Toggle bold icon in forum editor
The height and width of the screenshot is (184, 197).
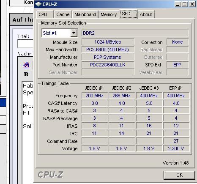26,74
